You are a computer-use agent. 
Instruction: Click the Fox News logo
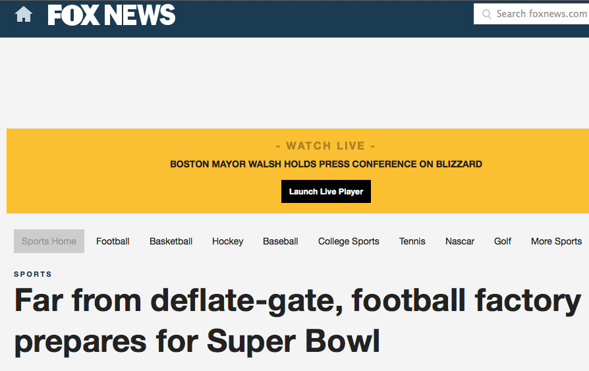coord(111,15)
